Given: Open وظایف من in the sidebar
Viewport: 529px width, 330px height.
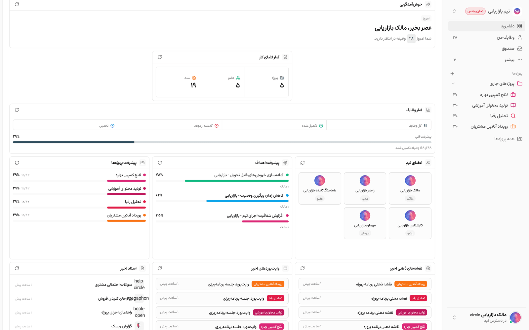Looking at the screenshot, I should tap(487, 37).
